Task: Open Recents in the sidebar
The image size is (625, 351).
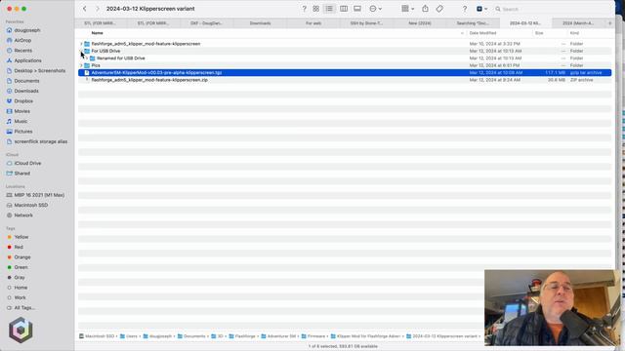Action: tap(23, 51)
